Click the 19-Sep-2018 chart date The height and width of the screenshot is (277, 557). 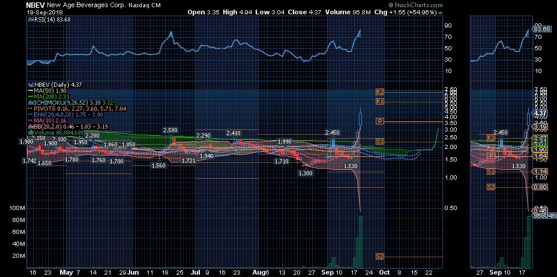[x=45, y=12]
